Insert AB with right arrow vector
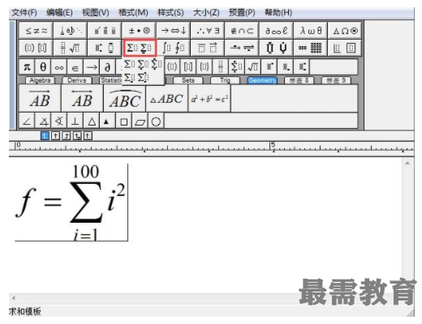 coord(40,98)
